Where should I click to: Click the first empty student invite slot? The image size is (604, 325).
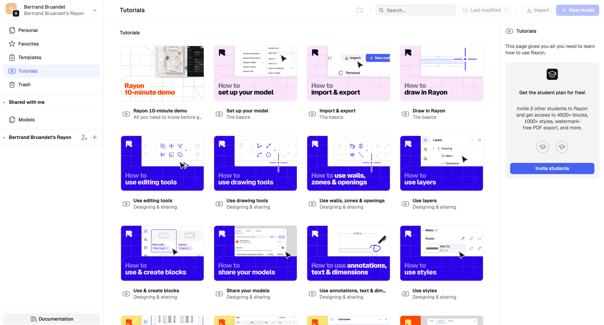point(542,147)
